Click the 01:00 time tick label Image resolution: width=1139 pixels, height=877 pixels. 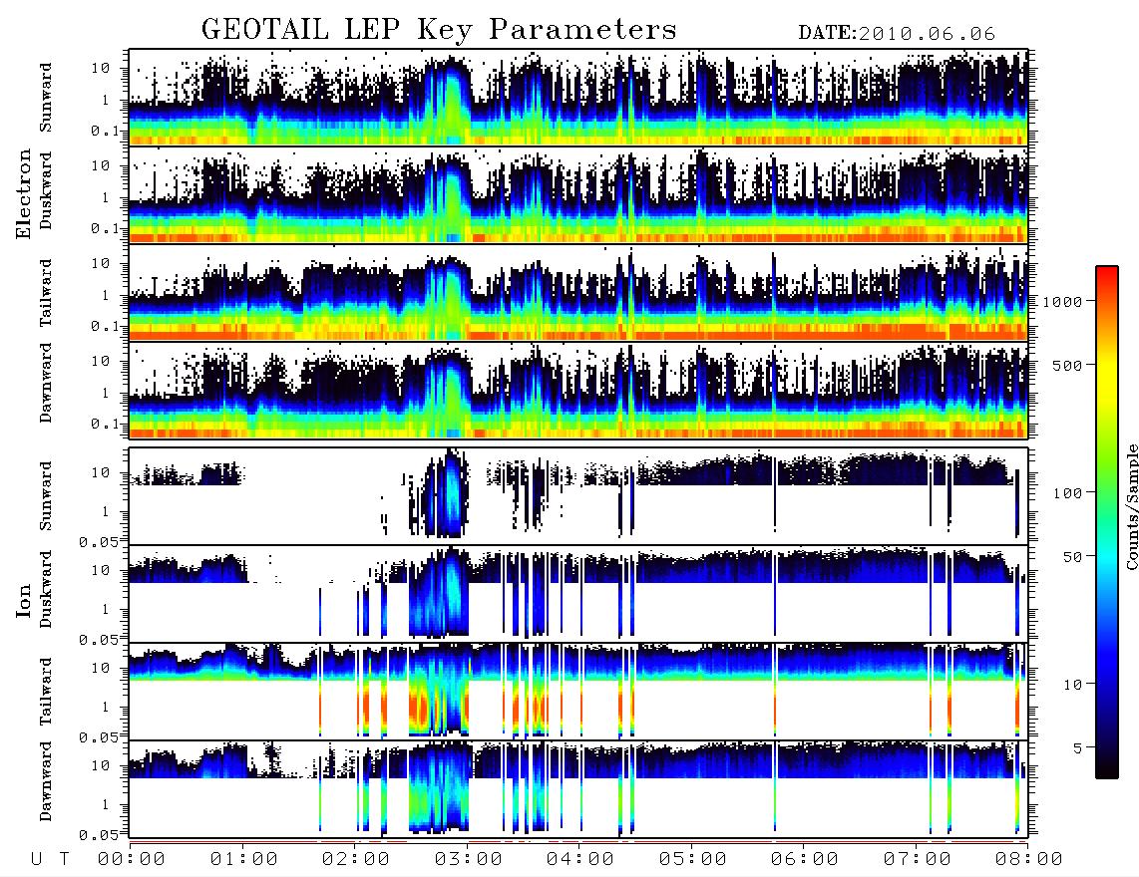tap(244, 860)
